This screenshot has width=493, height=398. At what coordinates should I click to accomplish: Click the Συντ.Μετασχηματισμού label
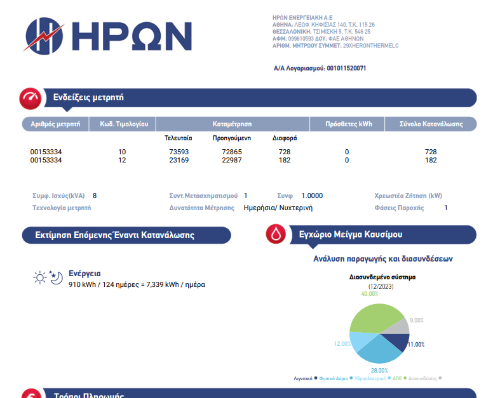[203, 196]
